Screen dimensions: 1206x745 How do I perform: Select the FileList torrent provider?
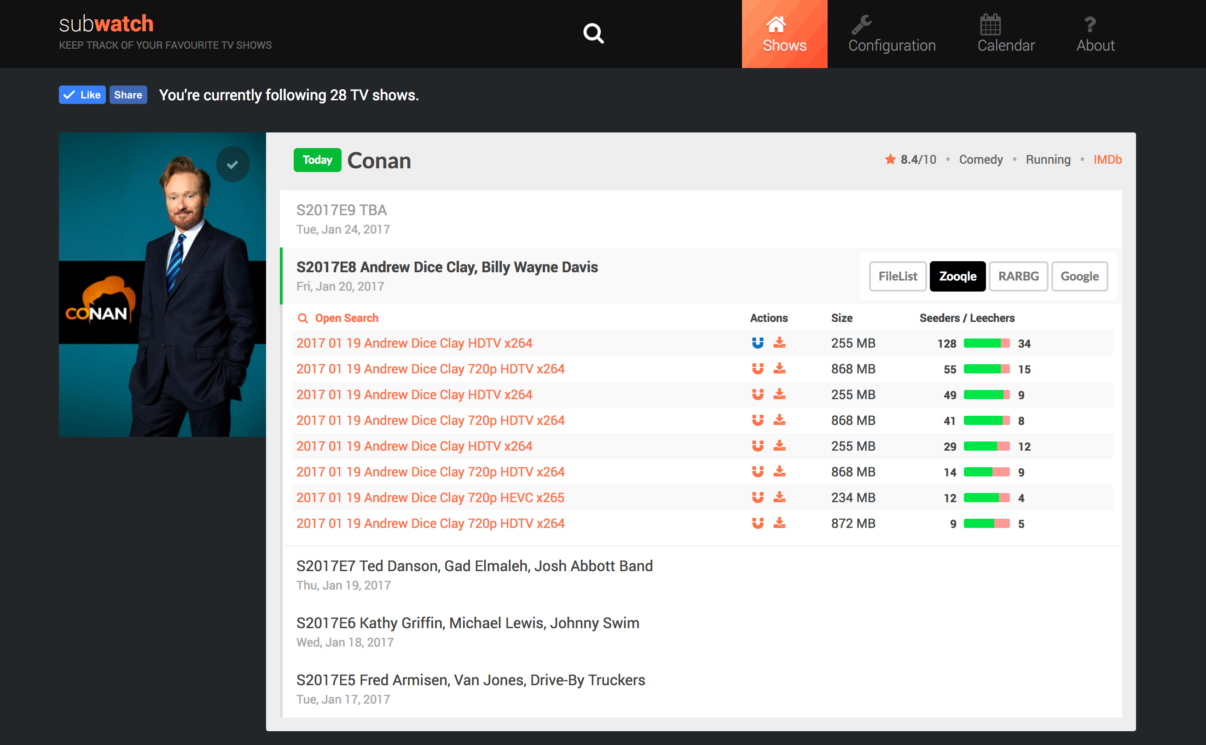tap(897, 276)
